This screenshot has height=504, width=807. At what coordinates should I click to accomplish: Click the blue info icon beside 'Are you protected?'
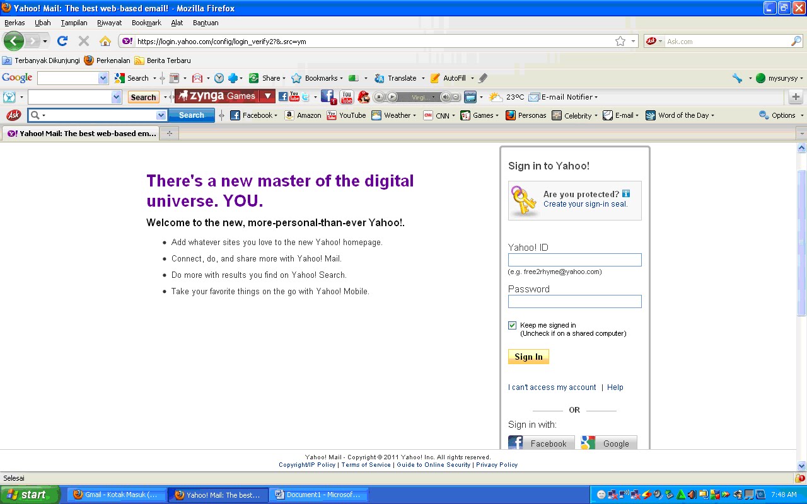[626, 193]
